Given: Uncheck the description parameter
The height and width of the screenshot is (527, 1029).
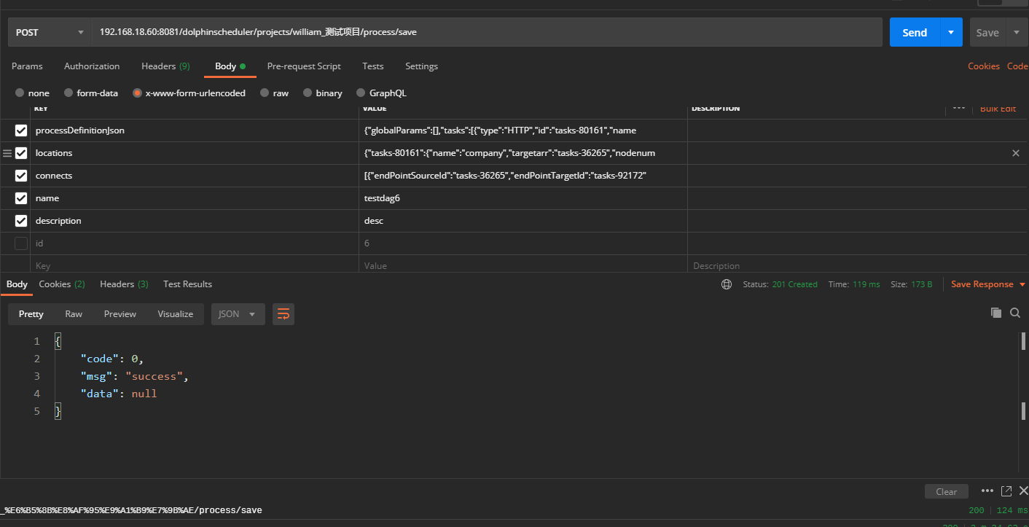Looking at the screenshot, I should click(21, 221).
